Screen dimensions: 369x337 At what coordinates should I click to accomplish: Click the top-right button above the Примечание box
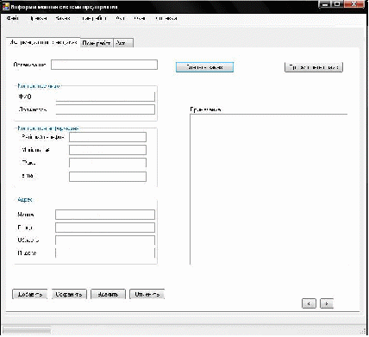pyautogui.click(x=314, y=67)
